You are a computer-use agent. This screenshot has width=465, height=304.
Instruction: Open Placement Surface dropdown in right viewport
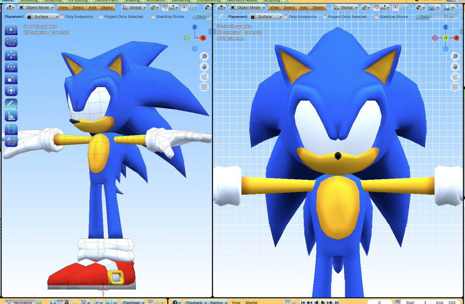click(x=266, y=17)
